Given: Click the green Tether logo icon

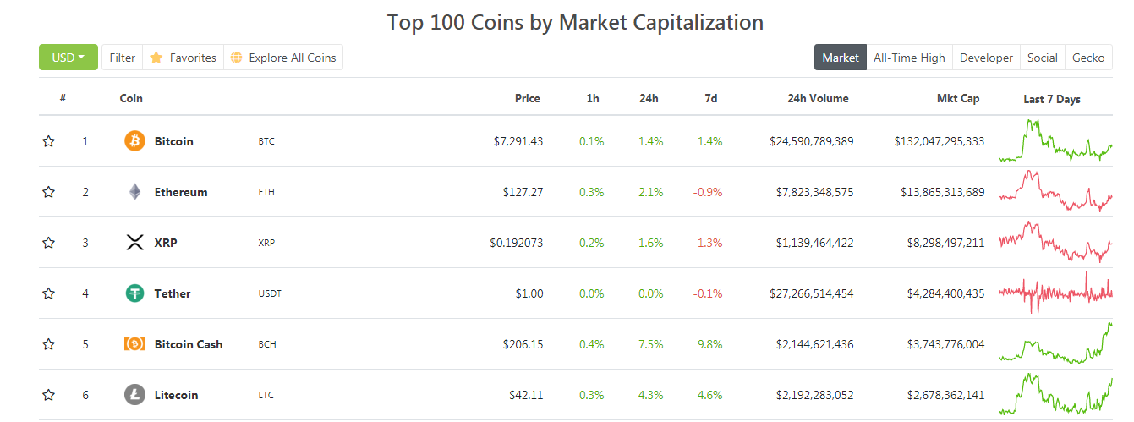Looking at the screenshot, I should click(134, 293).
